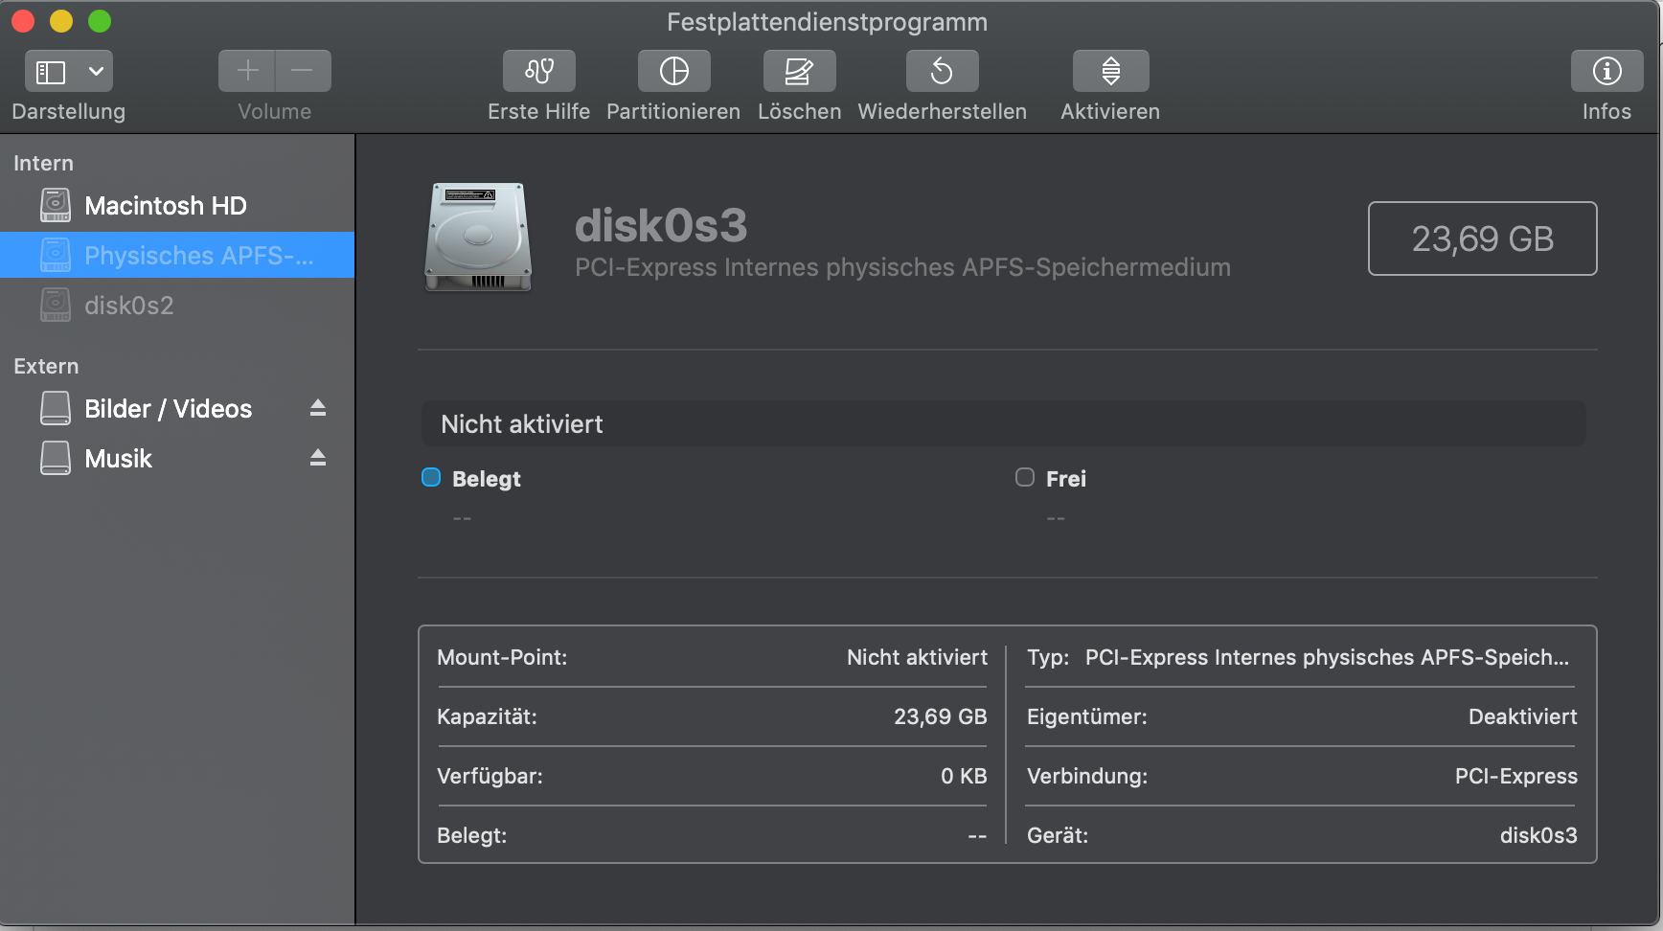Open the Darstellung view dropdown
This screenshot has width=1663, height=931.
click(96, 71)
